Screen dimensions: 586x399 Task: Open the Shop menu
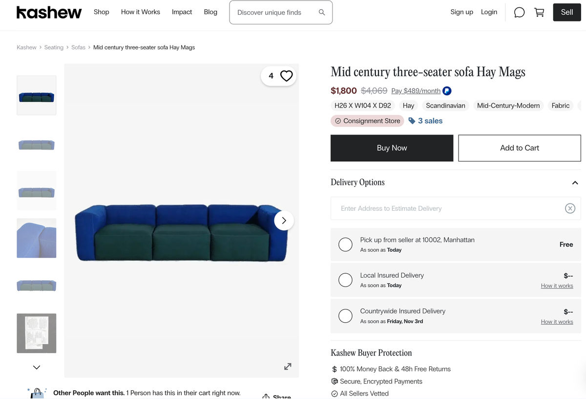(102, 12)
